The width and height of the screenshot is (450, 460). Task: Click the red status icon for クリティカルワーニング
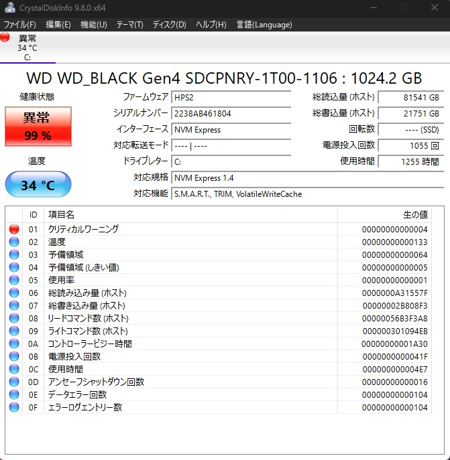pos(14,229)
